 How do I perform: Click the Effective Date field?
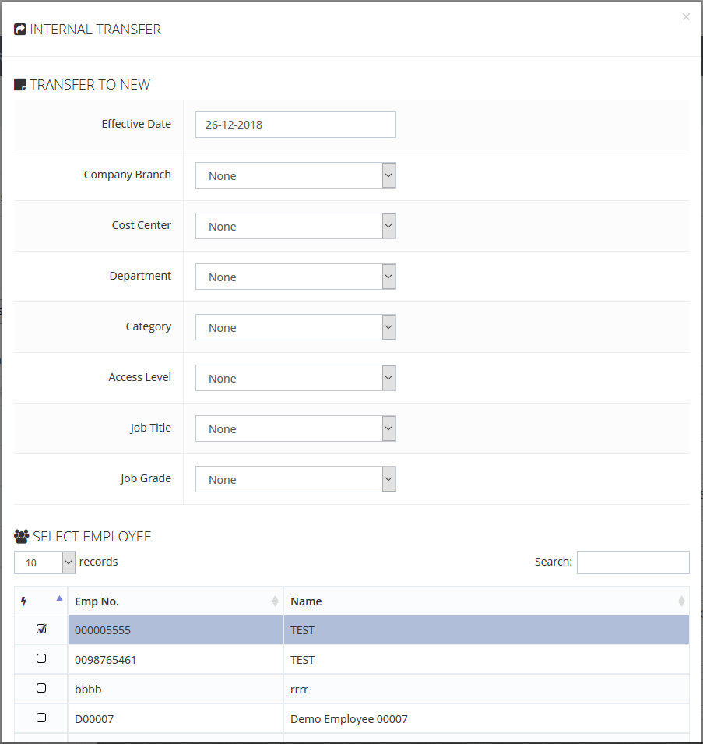(x=296, y=125)
